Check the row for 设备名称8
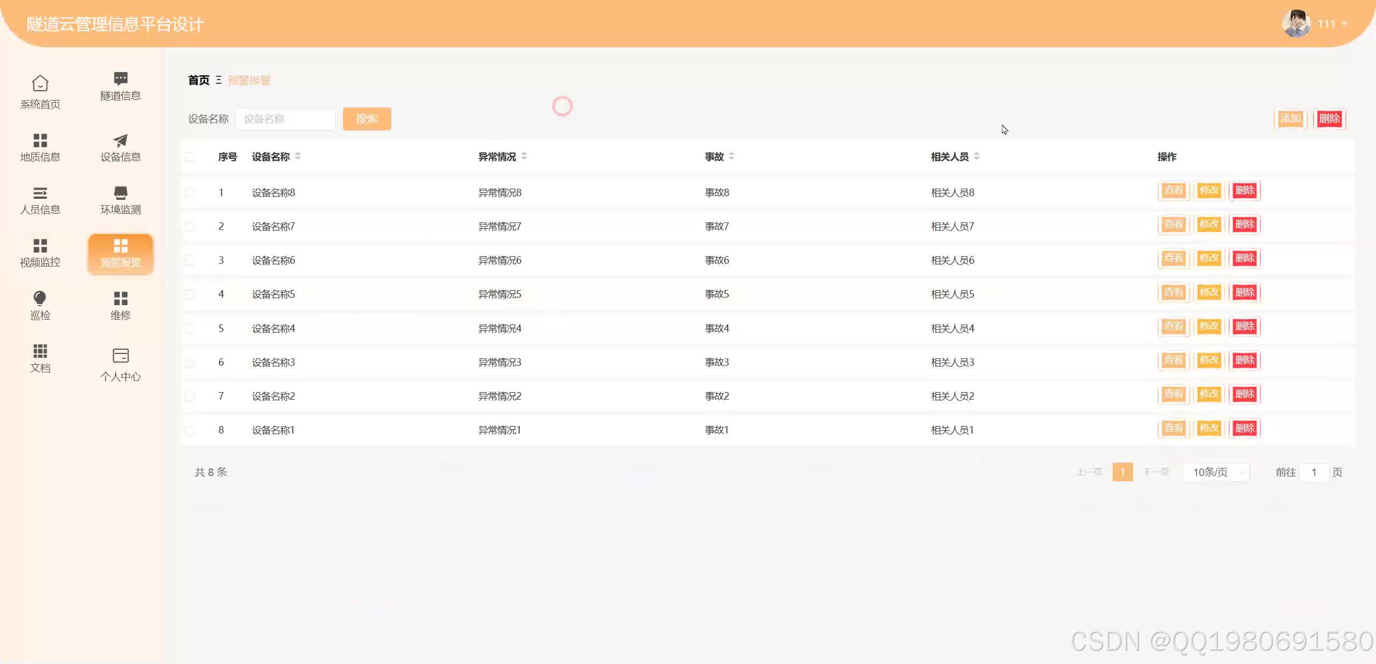This screenshot has width=1376, height=664. click(190, 192)
